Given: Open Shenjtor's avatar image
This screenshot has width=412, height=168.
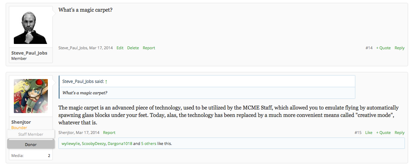Looking at the screenshot, I should pyautogui.click(x=31, y=96).
